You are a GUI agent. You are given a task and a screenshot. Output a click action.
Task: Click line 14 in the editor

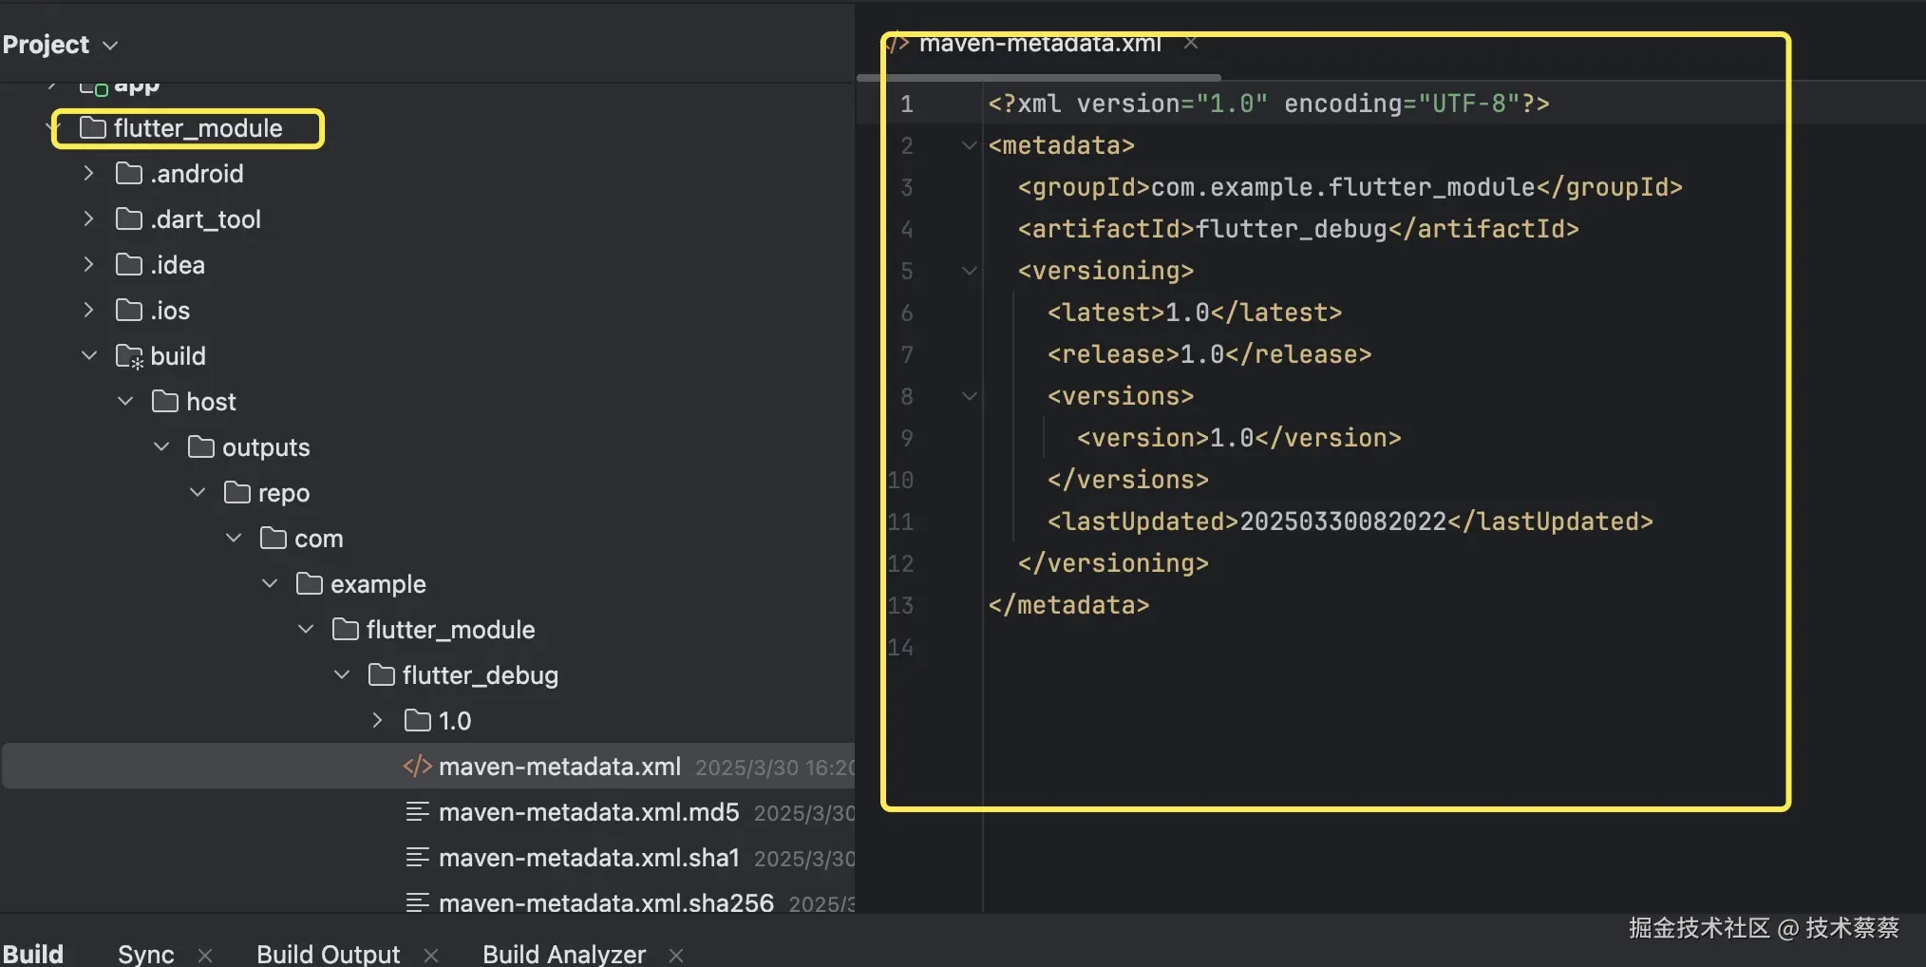[1140, 648]
